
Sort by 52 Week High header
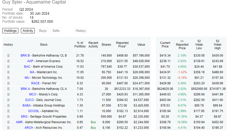coord(217,45)
